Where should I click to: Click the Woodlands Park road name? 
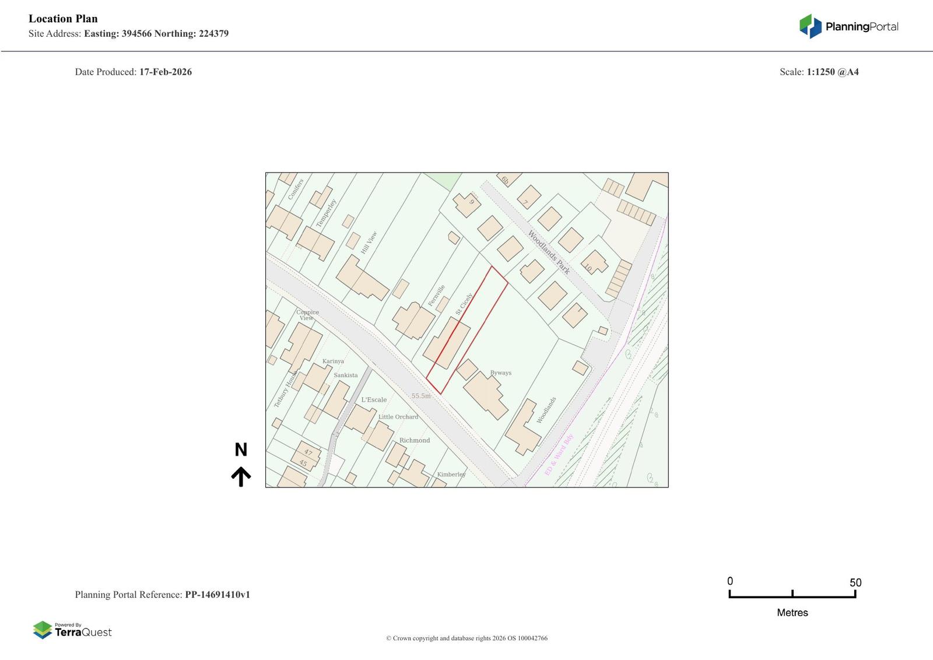pyautogui.click(x=548, y=252)
